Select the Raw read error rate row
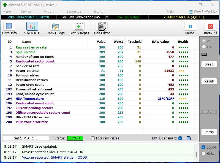 (100, 47)
